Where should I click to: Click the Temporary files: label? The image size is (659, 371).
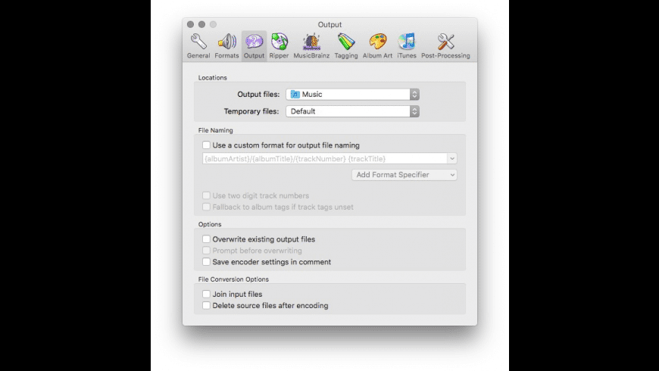point(251,111)
